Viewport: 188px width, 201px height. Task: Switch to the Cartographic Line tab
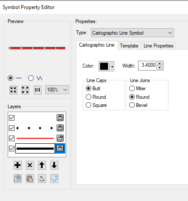coord(97,45)
